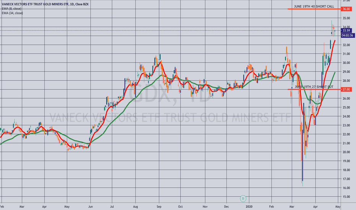Click the Oct label on time axis
Screen dimensions: 356x210
pyautogui.click(x=180, y=207)
